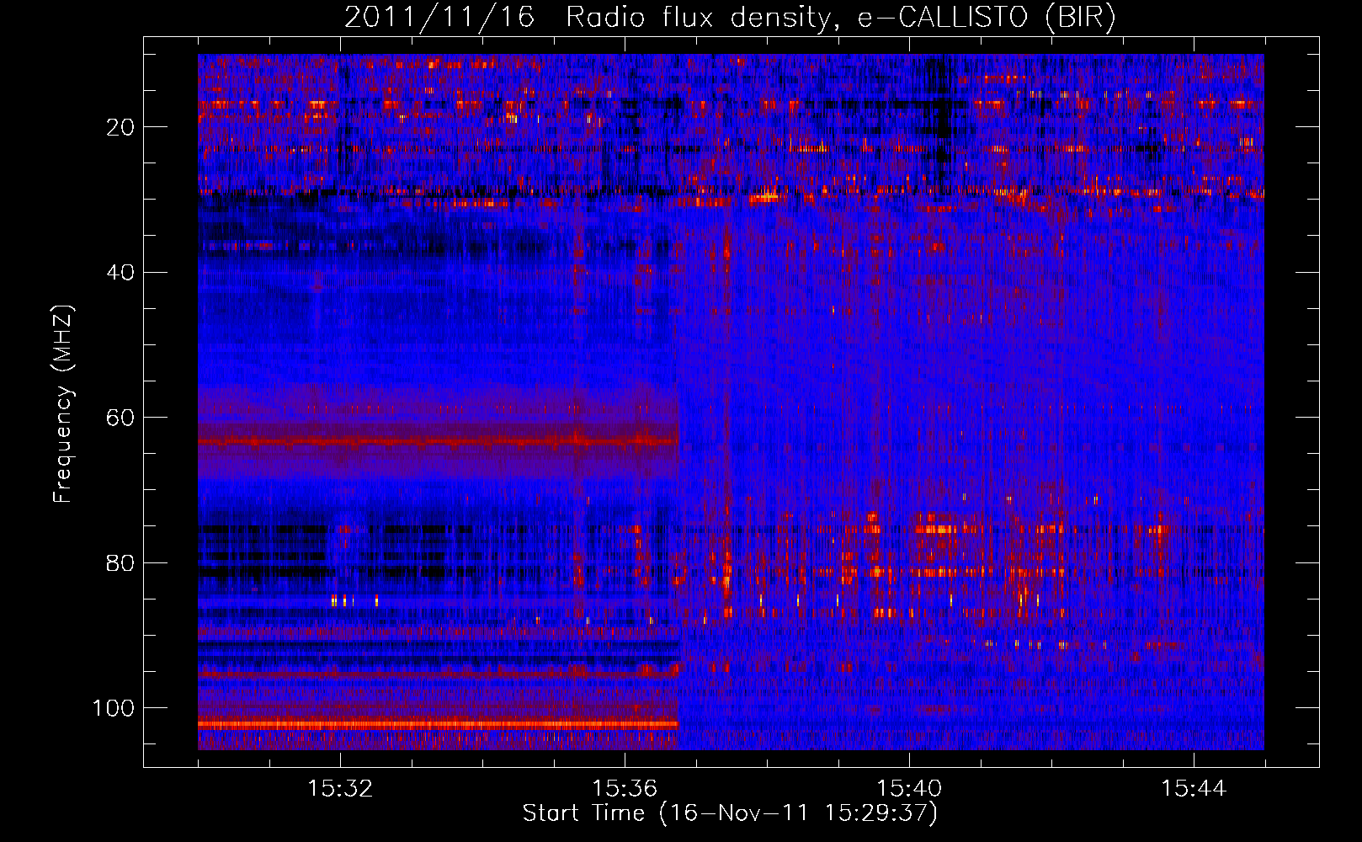Click the 'Frequency (MHZ)' y-axis label
This screenshot has height=842, width=1362.
coord(63,404)
